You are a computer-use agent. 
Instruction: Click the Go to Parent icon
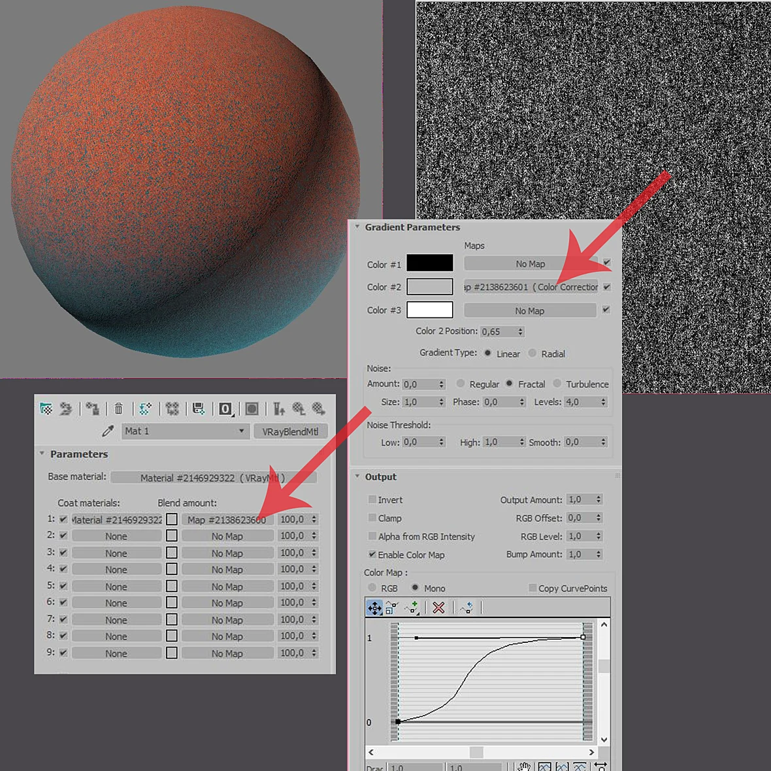click(279, 408)
